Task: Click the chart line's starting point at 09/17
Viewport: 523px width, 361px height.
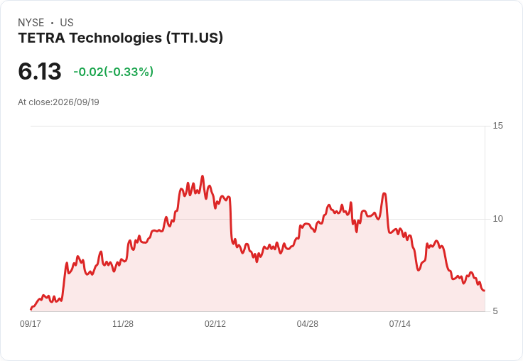Action: (31, 309)
